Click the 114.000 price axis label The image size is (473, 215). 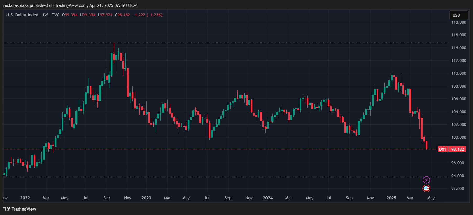pyautogui.click(x=459, y=48)
